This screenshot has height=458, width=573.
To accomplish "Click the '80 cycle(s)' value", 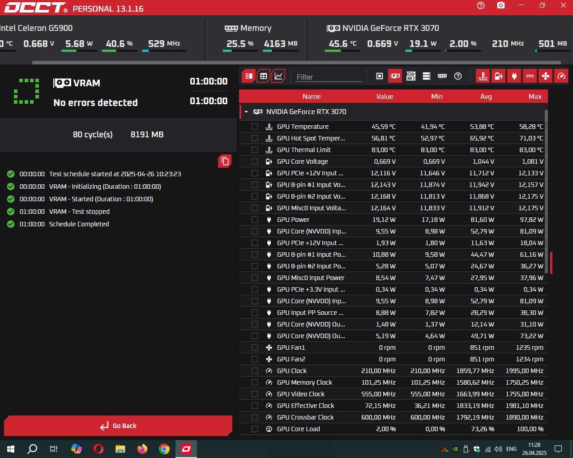I will [93, 134].
